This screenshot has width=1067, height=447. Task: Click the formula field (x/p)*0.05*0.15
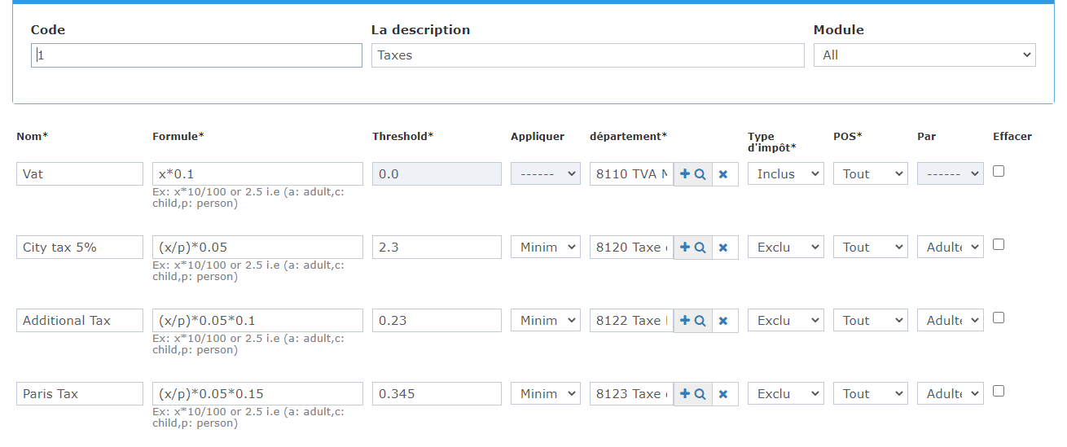(257, 394)
